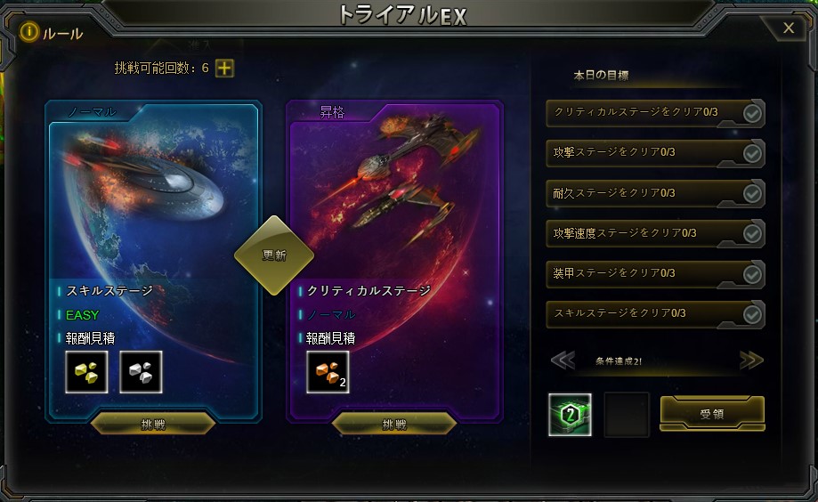Go to previous reward tier with left chevrons
The width and height of the screenshot is (818, 502).
563,360
